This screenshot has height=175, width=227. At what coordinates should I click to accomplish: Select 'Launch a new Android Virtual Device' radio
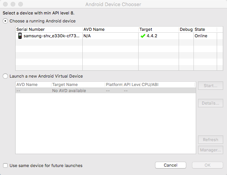tap(5, 76)
